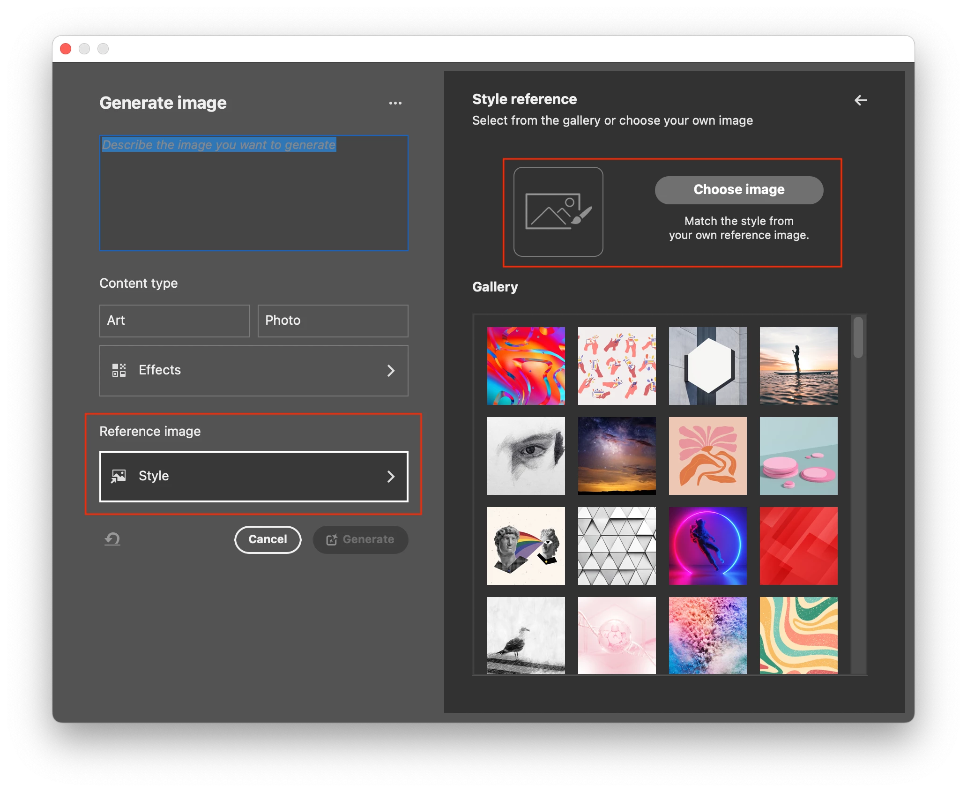Click the back arrow in Style reference
The width and height of the screenshot is (967, 792).
(x=860, y=100)
